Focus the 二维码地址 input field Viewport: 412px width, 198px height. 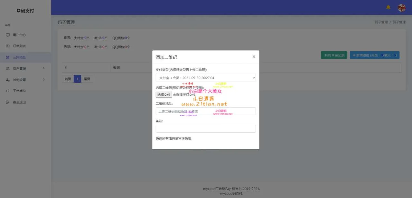click(206, 111)
